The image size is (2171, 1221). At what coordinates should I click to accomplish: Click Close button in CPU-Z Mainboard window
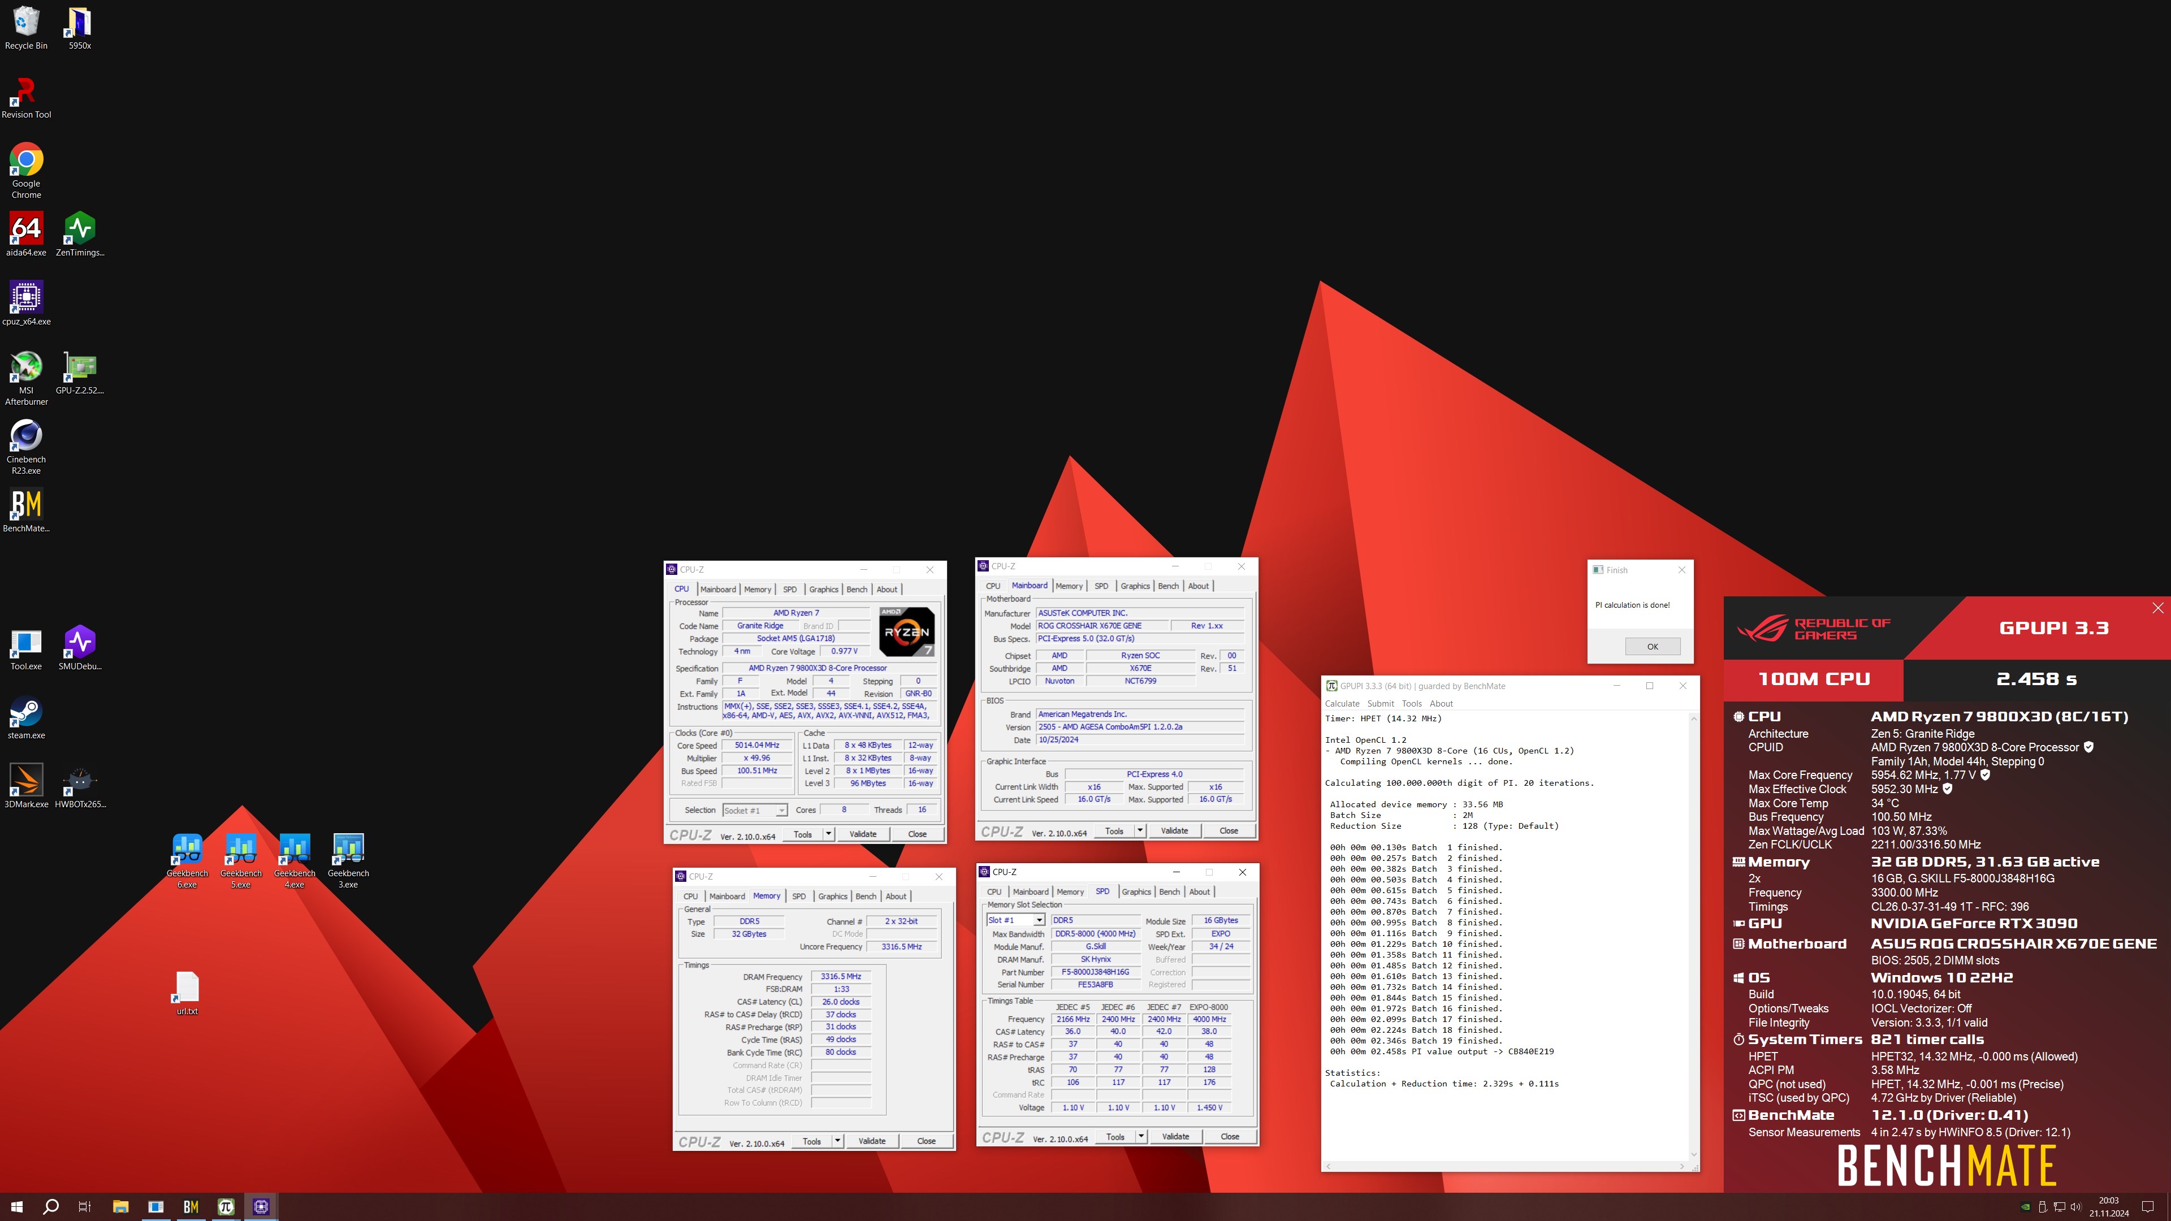(x=1229, y=831)
